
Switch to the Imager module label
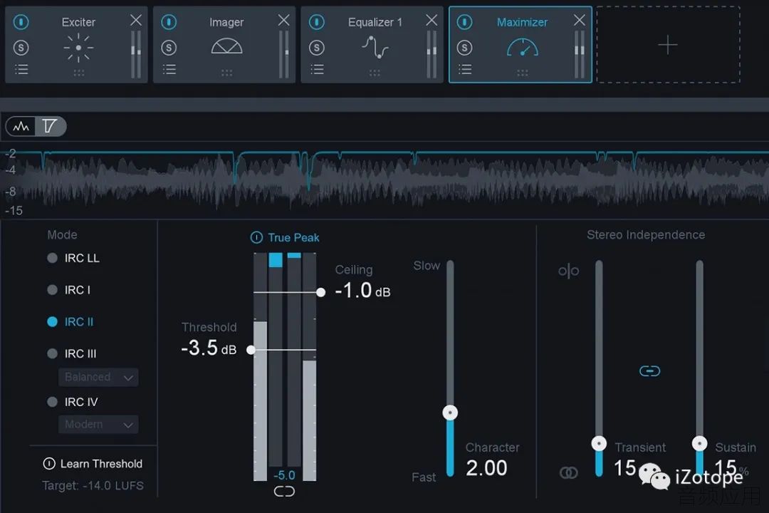226,22
